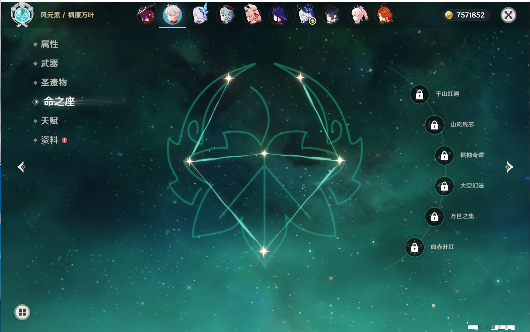Go to the 天赋 talents menu

[49, 121]
